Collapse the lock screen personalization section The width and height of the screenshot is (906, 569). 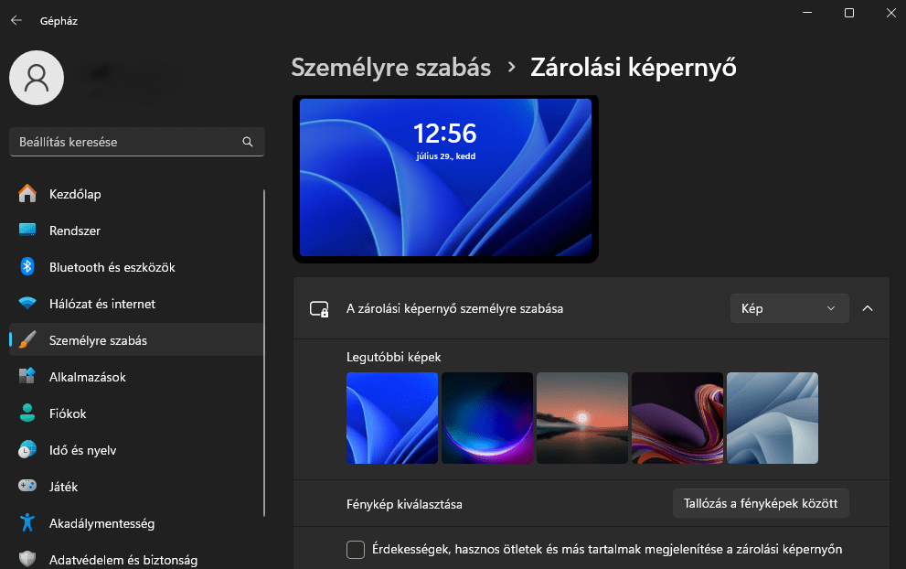pyautogui.click(x=868, y=308)
